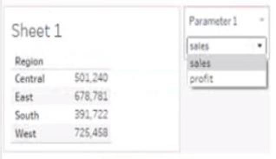This screenshot has height=159, width=276.
Task: Select the East region row label
Action: tap(24, 96)
